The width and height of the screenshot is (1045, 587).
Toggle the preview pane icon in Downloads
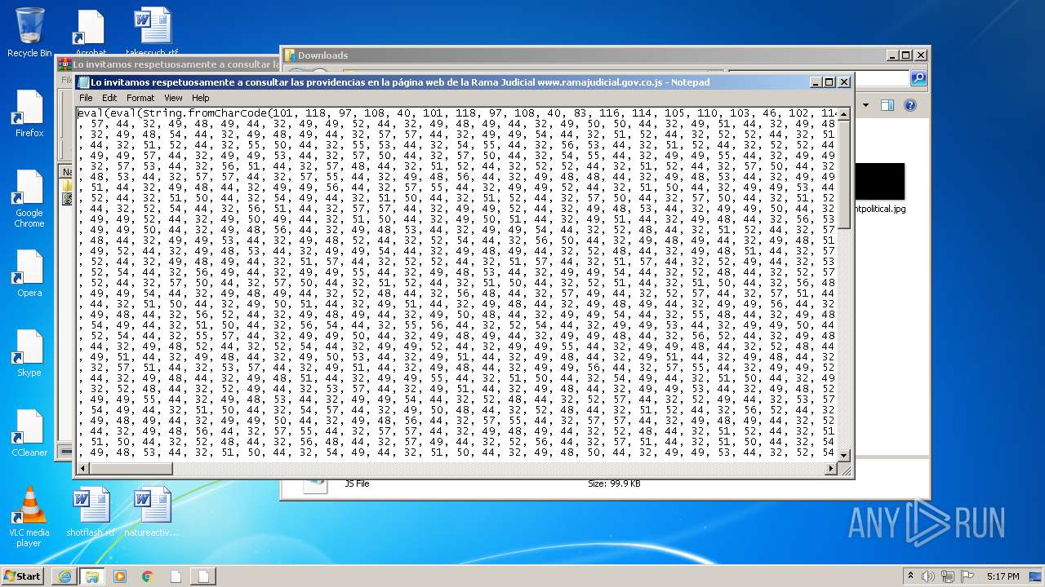click(887, 105)
